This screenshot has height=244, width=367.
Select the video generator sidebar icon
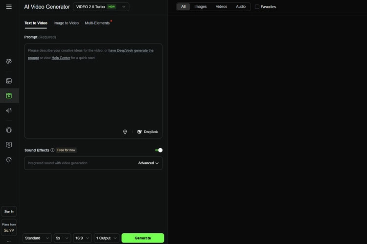pyautogui.click(x=9, y=96)
